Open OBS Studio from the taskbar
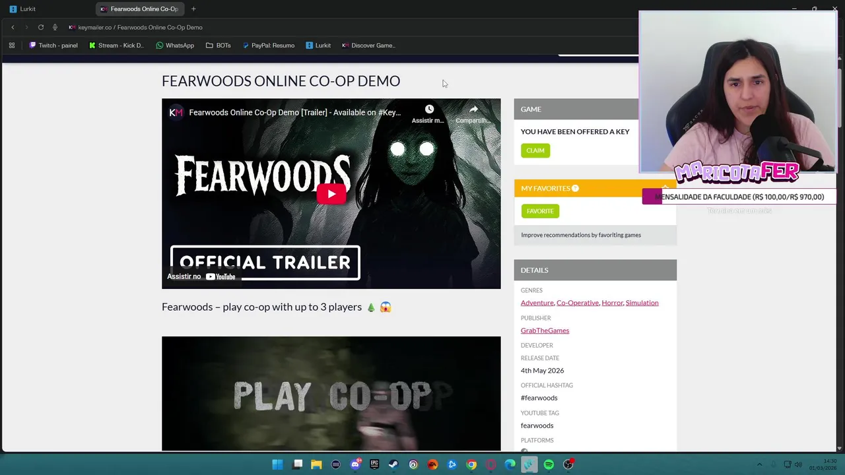 pos(568,464)
